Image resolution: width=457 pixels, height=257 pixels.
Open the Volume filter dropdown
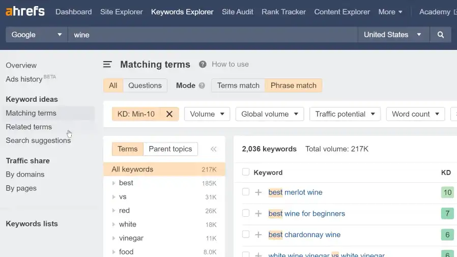[207, 114]
